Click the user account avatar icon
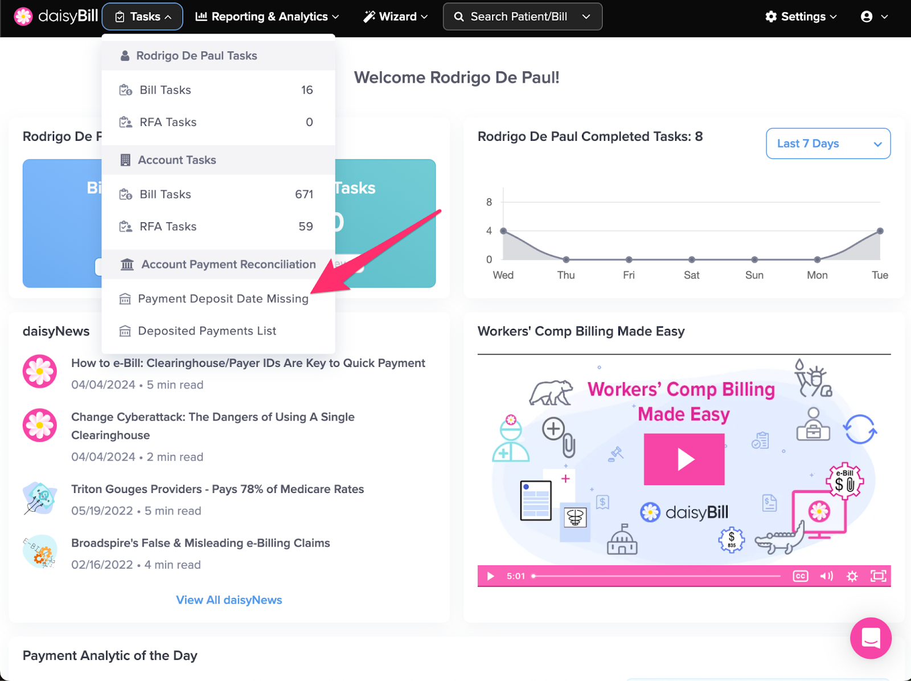 [x=867, y=17]
